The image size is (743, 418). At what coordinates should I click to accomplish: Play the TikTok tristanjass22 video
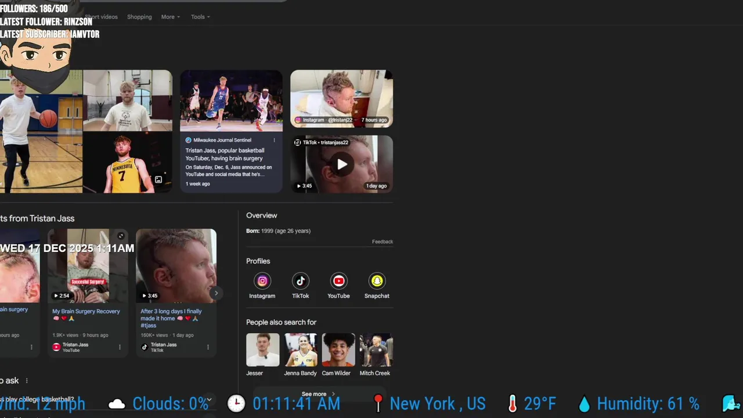pos(342,164)
